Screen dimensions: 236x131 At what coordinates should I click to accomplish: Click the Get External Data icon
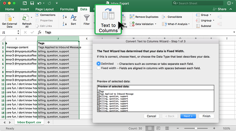(8, 18)
